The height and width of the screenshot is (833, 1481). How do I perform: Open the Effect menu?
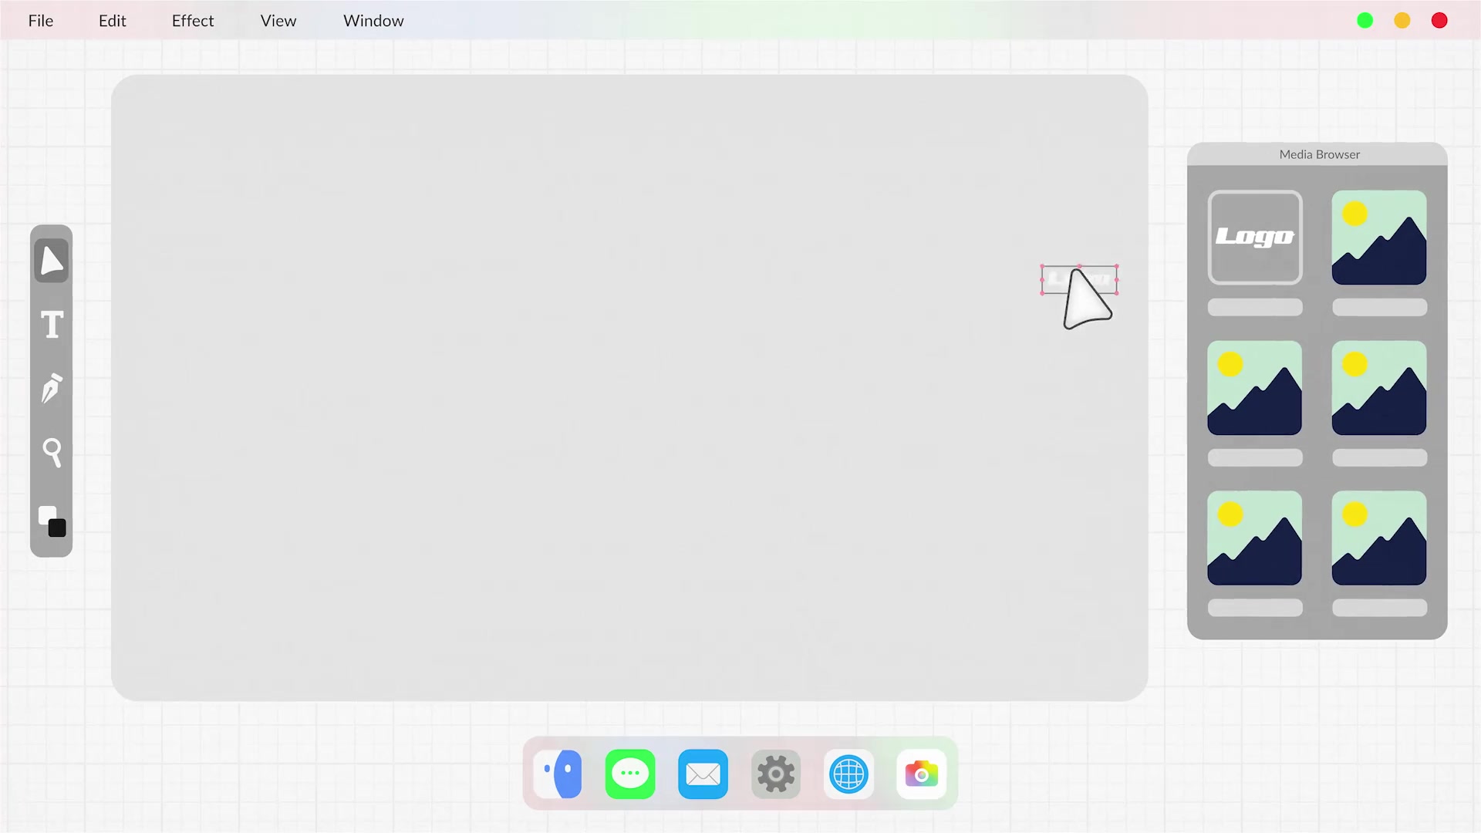192,20
